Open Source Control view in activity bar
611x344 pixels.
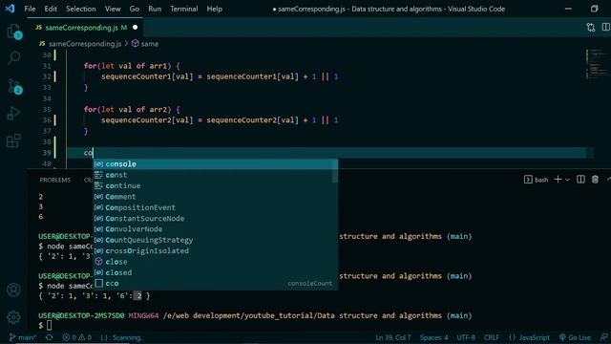coord(14,86)
